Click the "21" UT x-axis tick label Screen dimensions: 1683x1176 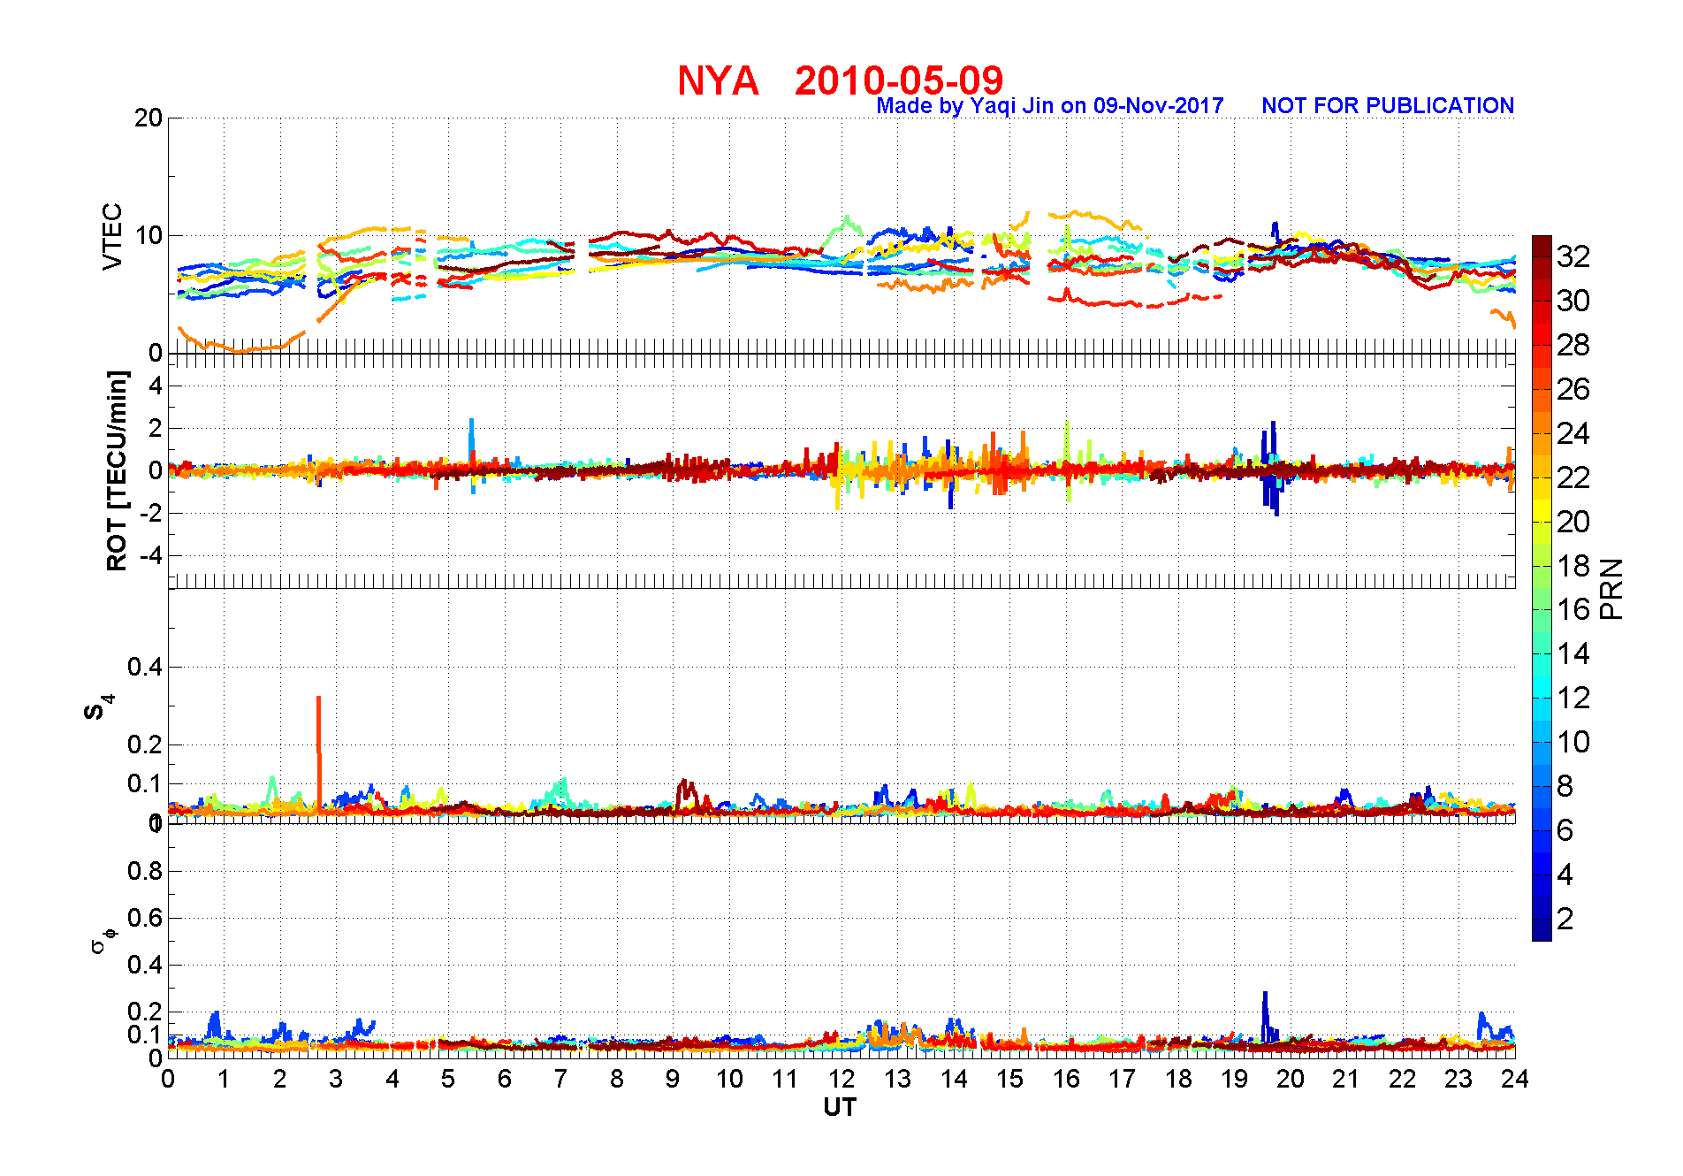1346,1079
